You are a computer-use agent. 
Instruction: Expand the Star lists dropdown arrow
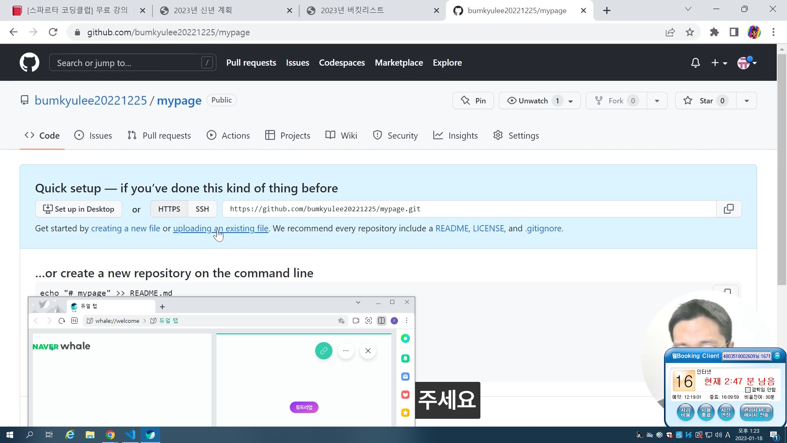click(x=747, y=100)
